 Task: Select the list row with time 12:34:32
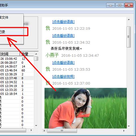pyautogui.click(x=17, y=82)
